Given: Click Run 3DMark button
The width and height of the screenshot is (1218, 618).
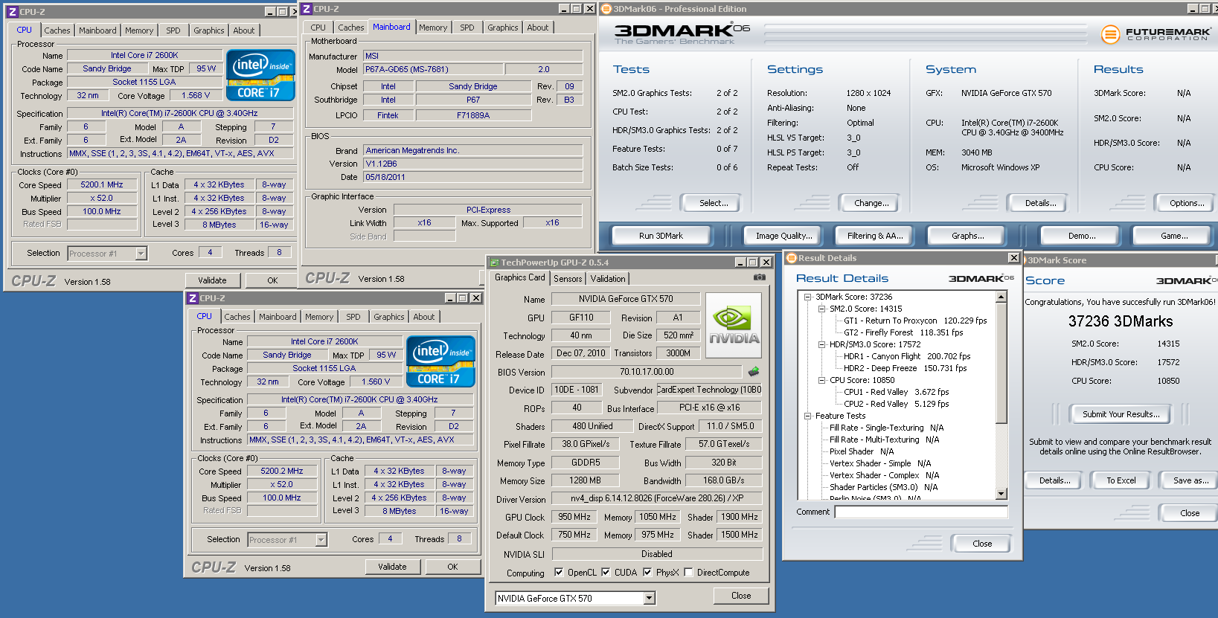Looking at the screenshot, I should (x=661, y=236).
